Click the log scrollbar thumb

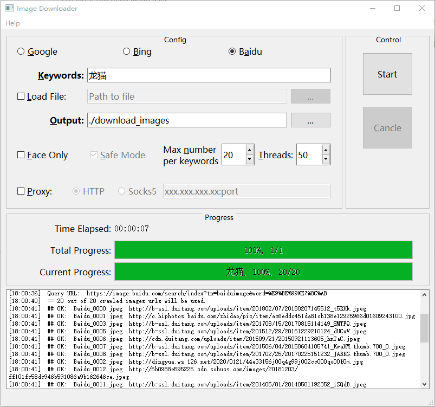pyautogui.click(x=424, y=328)
